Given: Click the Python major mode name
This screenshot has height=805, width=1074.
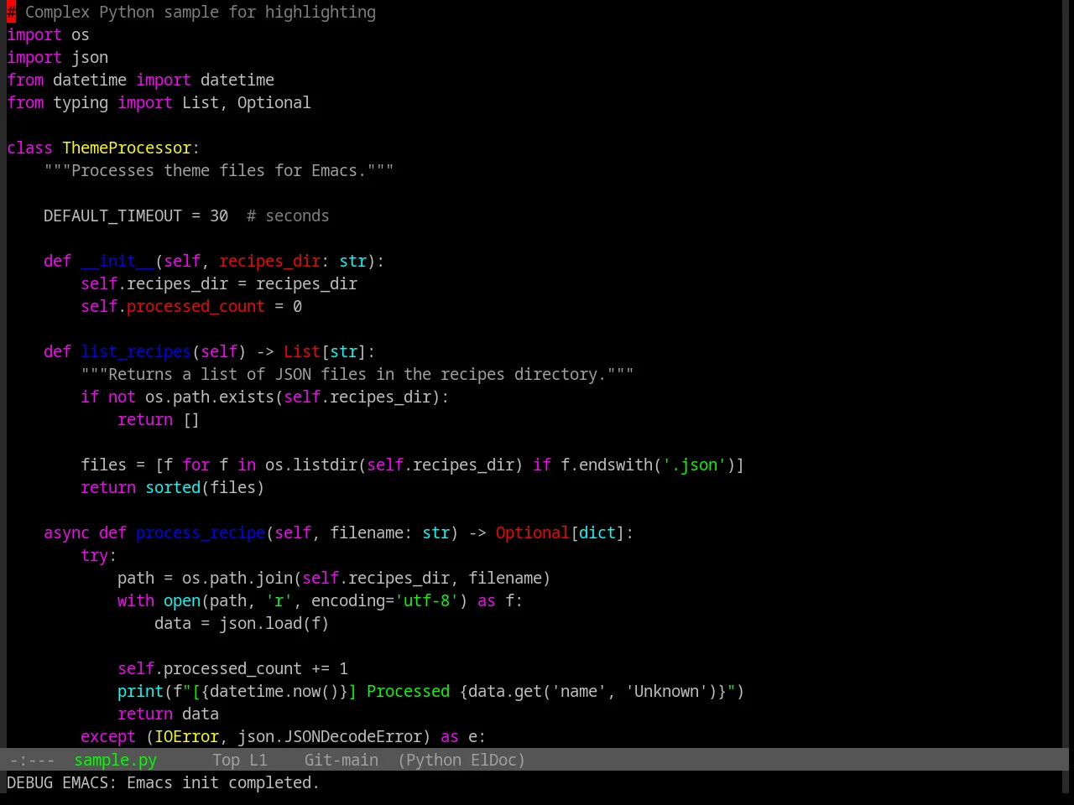Looking at the screenshot, I should pos(434,760).
